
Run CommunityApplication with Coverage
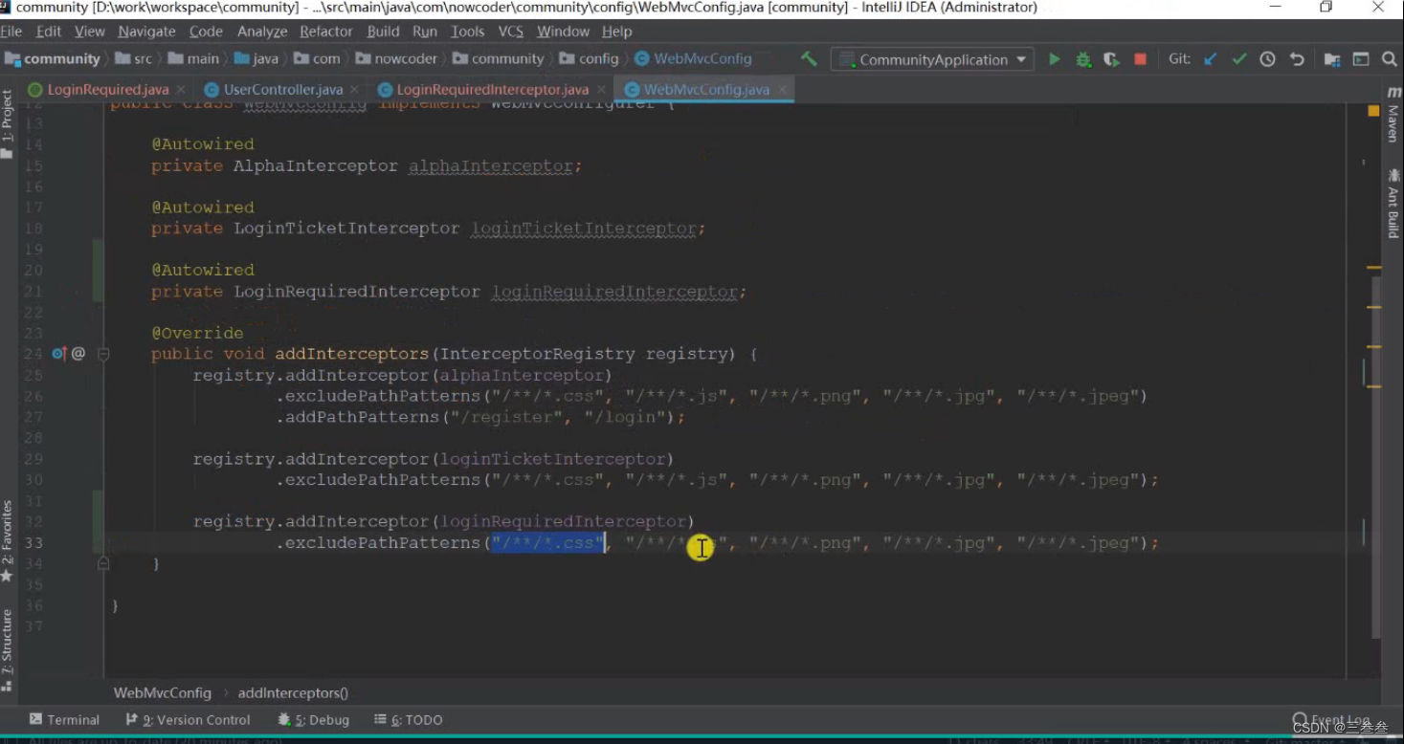coord(1111,58)
